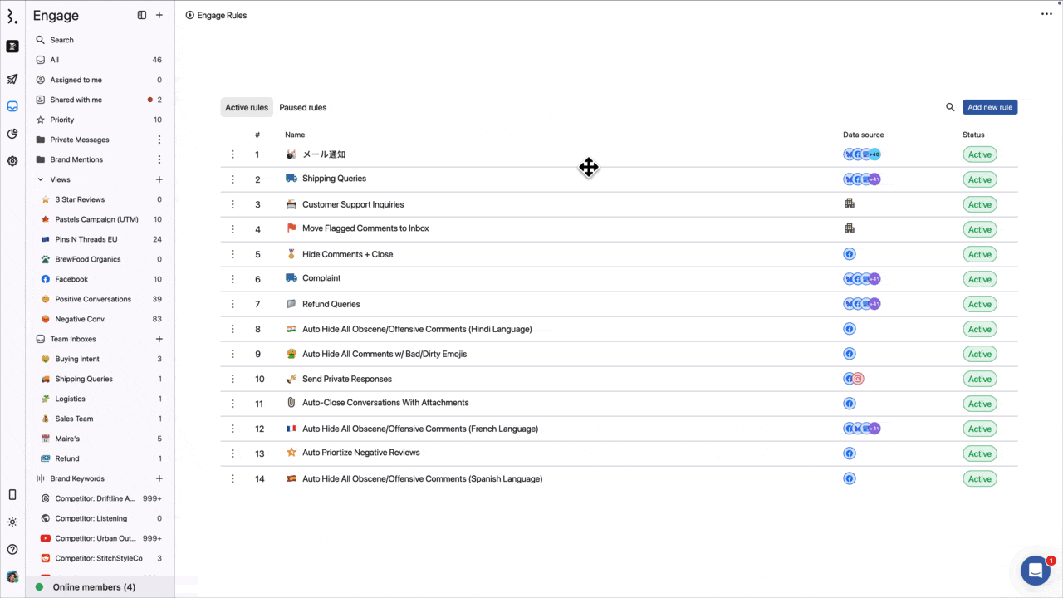Select the Active rules tab
The image size is (1063, 598).
[x=247, y=107]
